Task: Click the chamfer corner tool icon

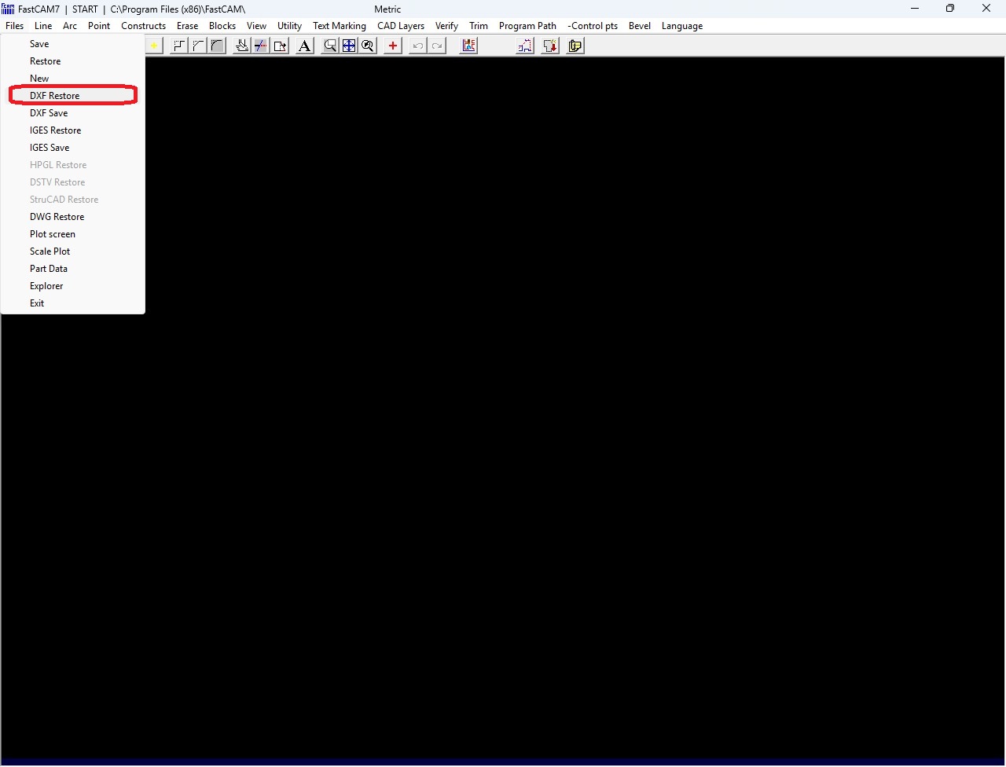Action: [198, 46]
